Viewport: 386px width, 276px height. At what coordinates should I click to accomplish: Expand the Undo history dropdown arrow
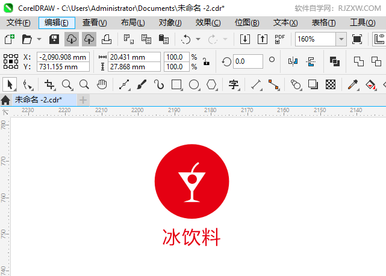(x=198, y=39)
